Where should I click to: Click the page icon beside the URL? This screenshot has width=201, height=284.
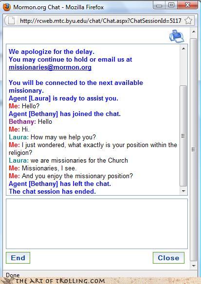tap(11, 21)
